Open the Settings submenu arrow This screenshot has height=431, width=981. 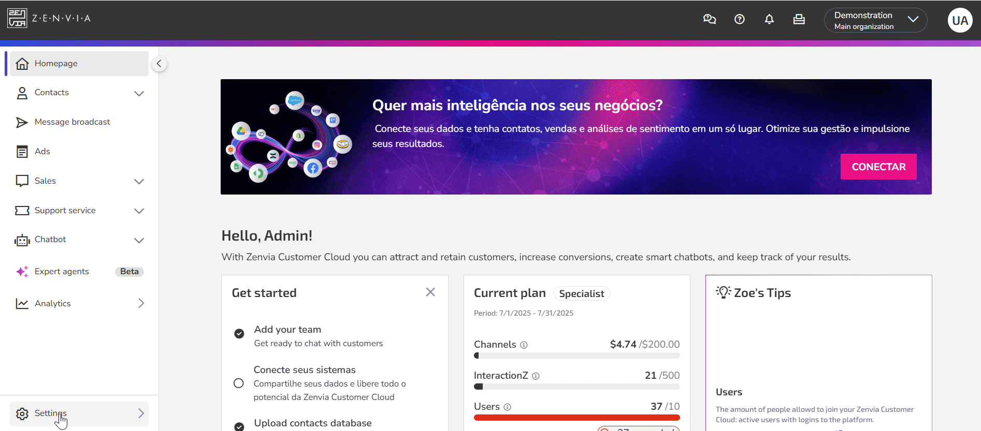141,413
